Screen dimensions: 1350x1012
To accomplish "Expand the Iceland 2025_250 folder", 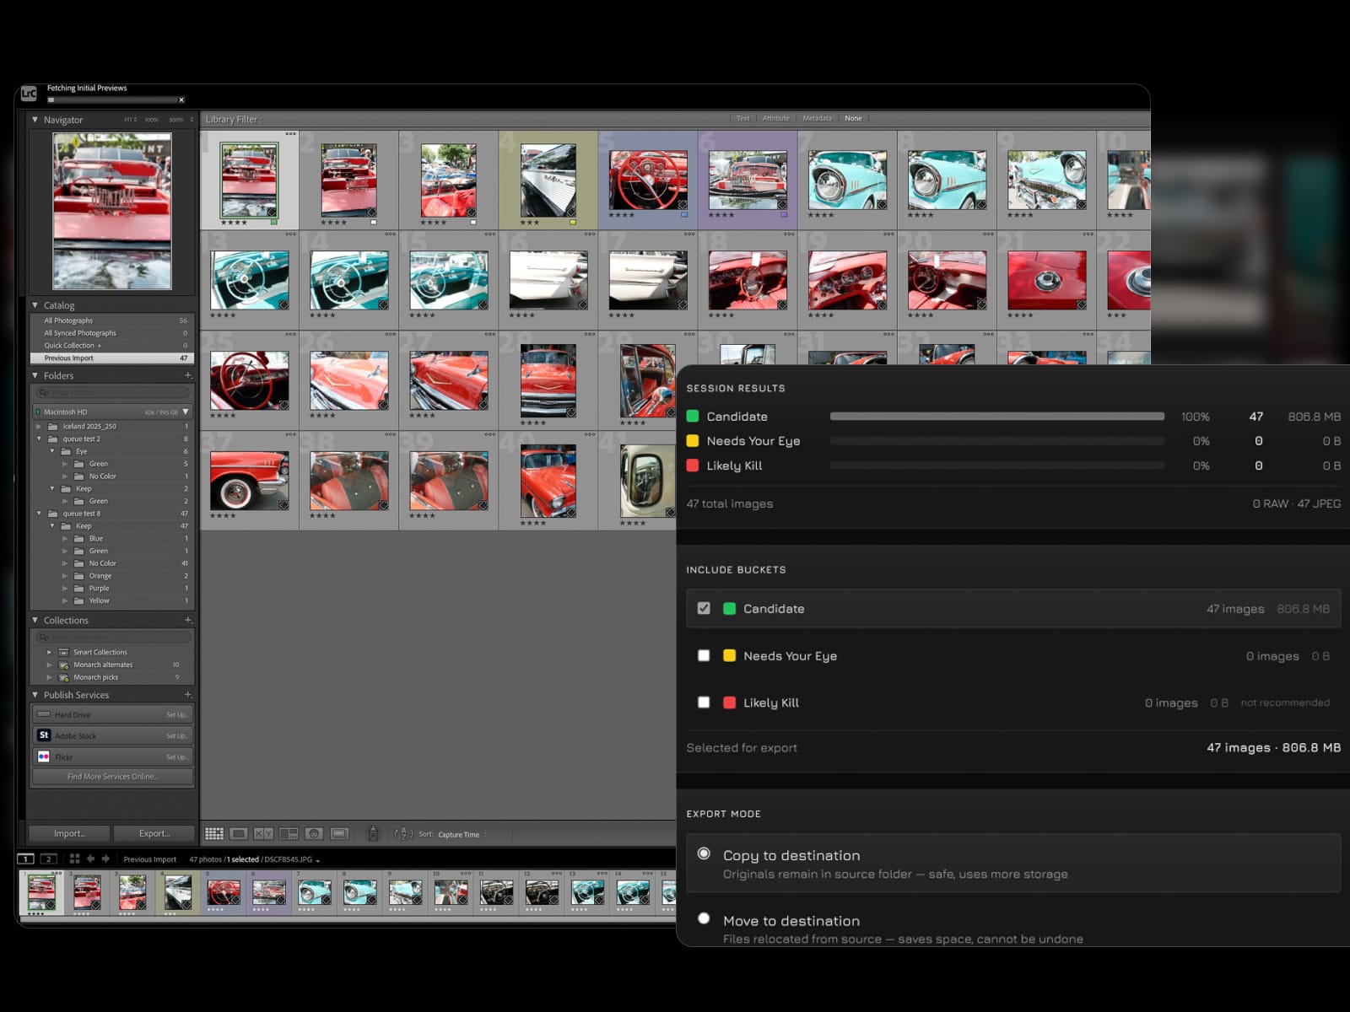I will 39,427.
